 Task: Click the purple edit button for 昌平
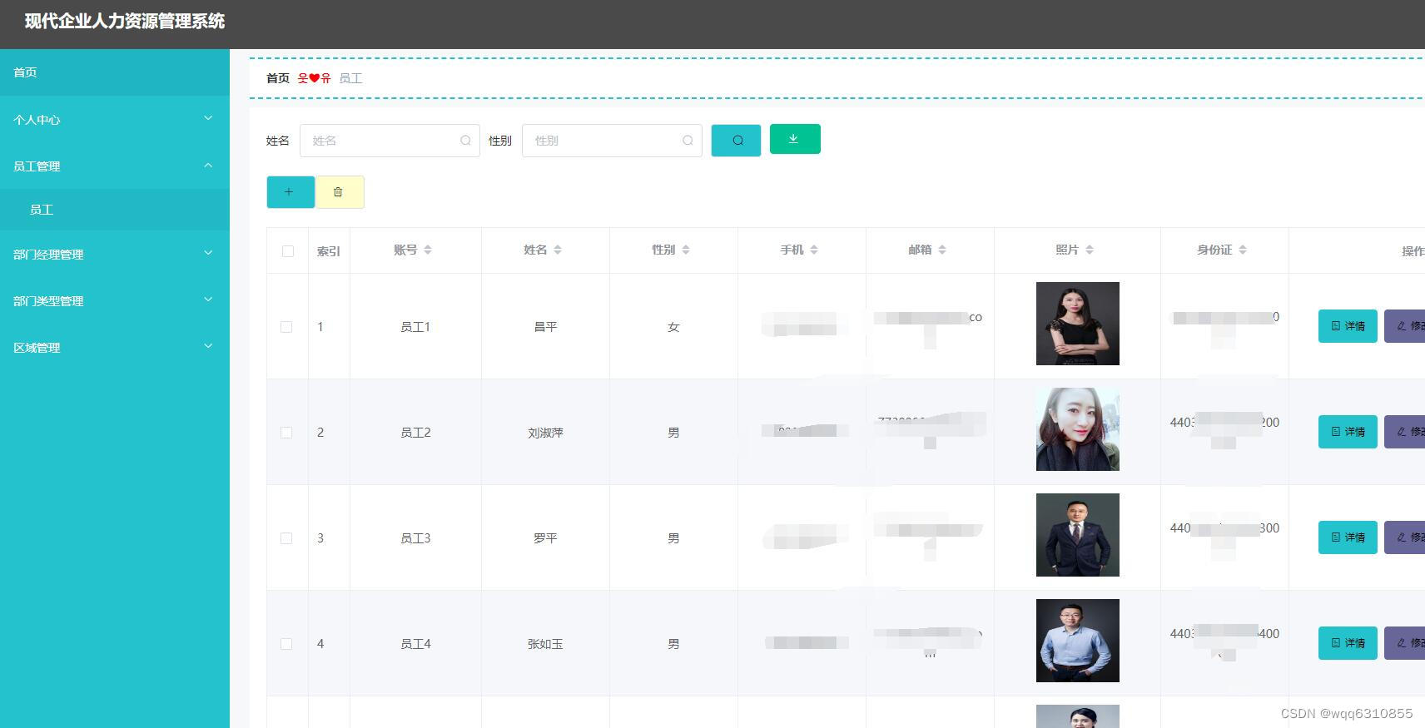1405,326
